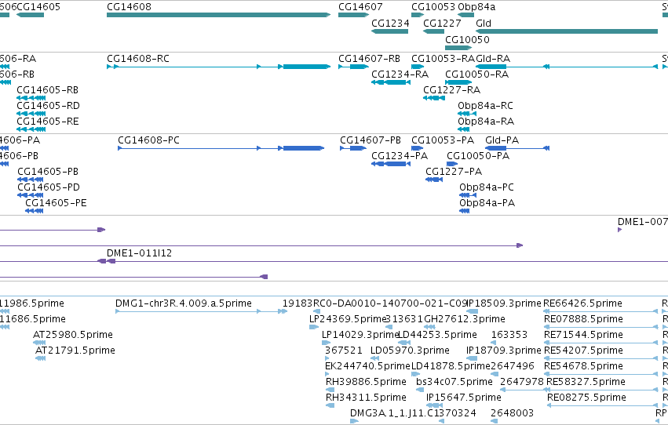Viewport: 668px width, 425px height.
Task: Select the CG14605-PE protein
Action: click(x=34, y=212)
